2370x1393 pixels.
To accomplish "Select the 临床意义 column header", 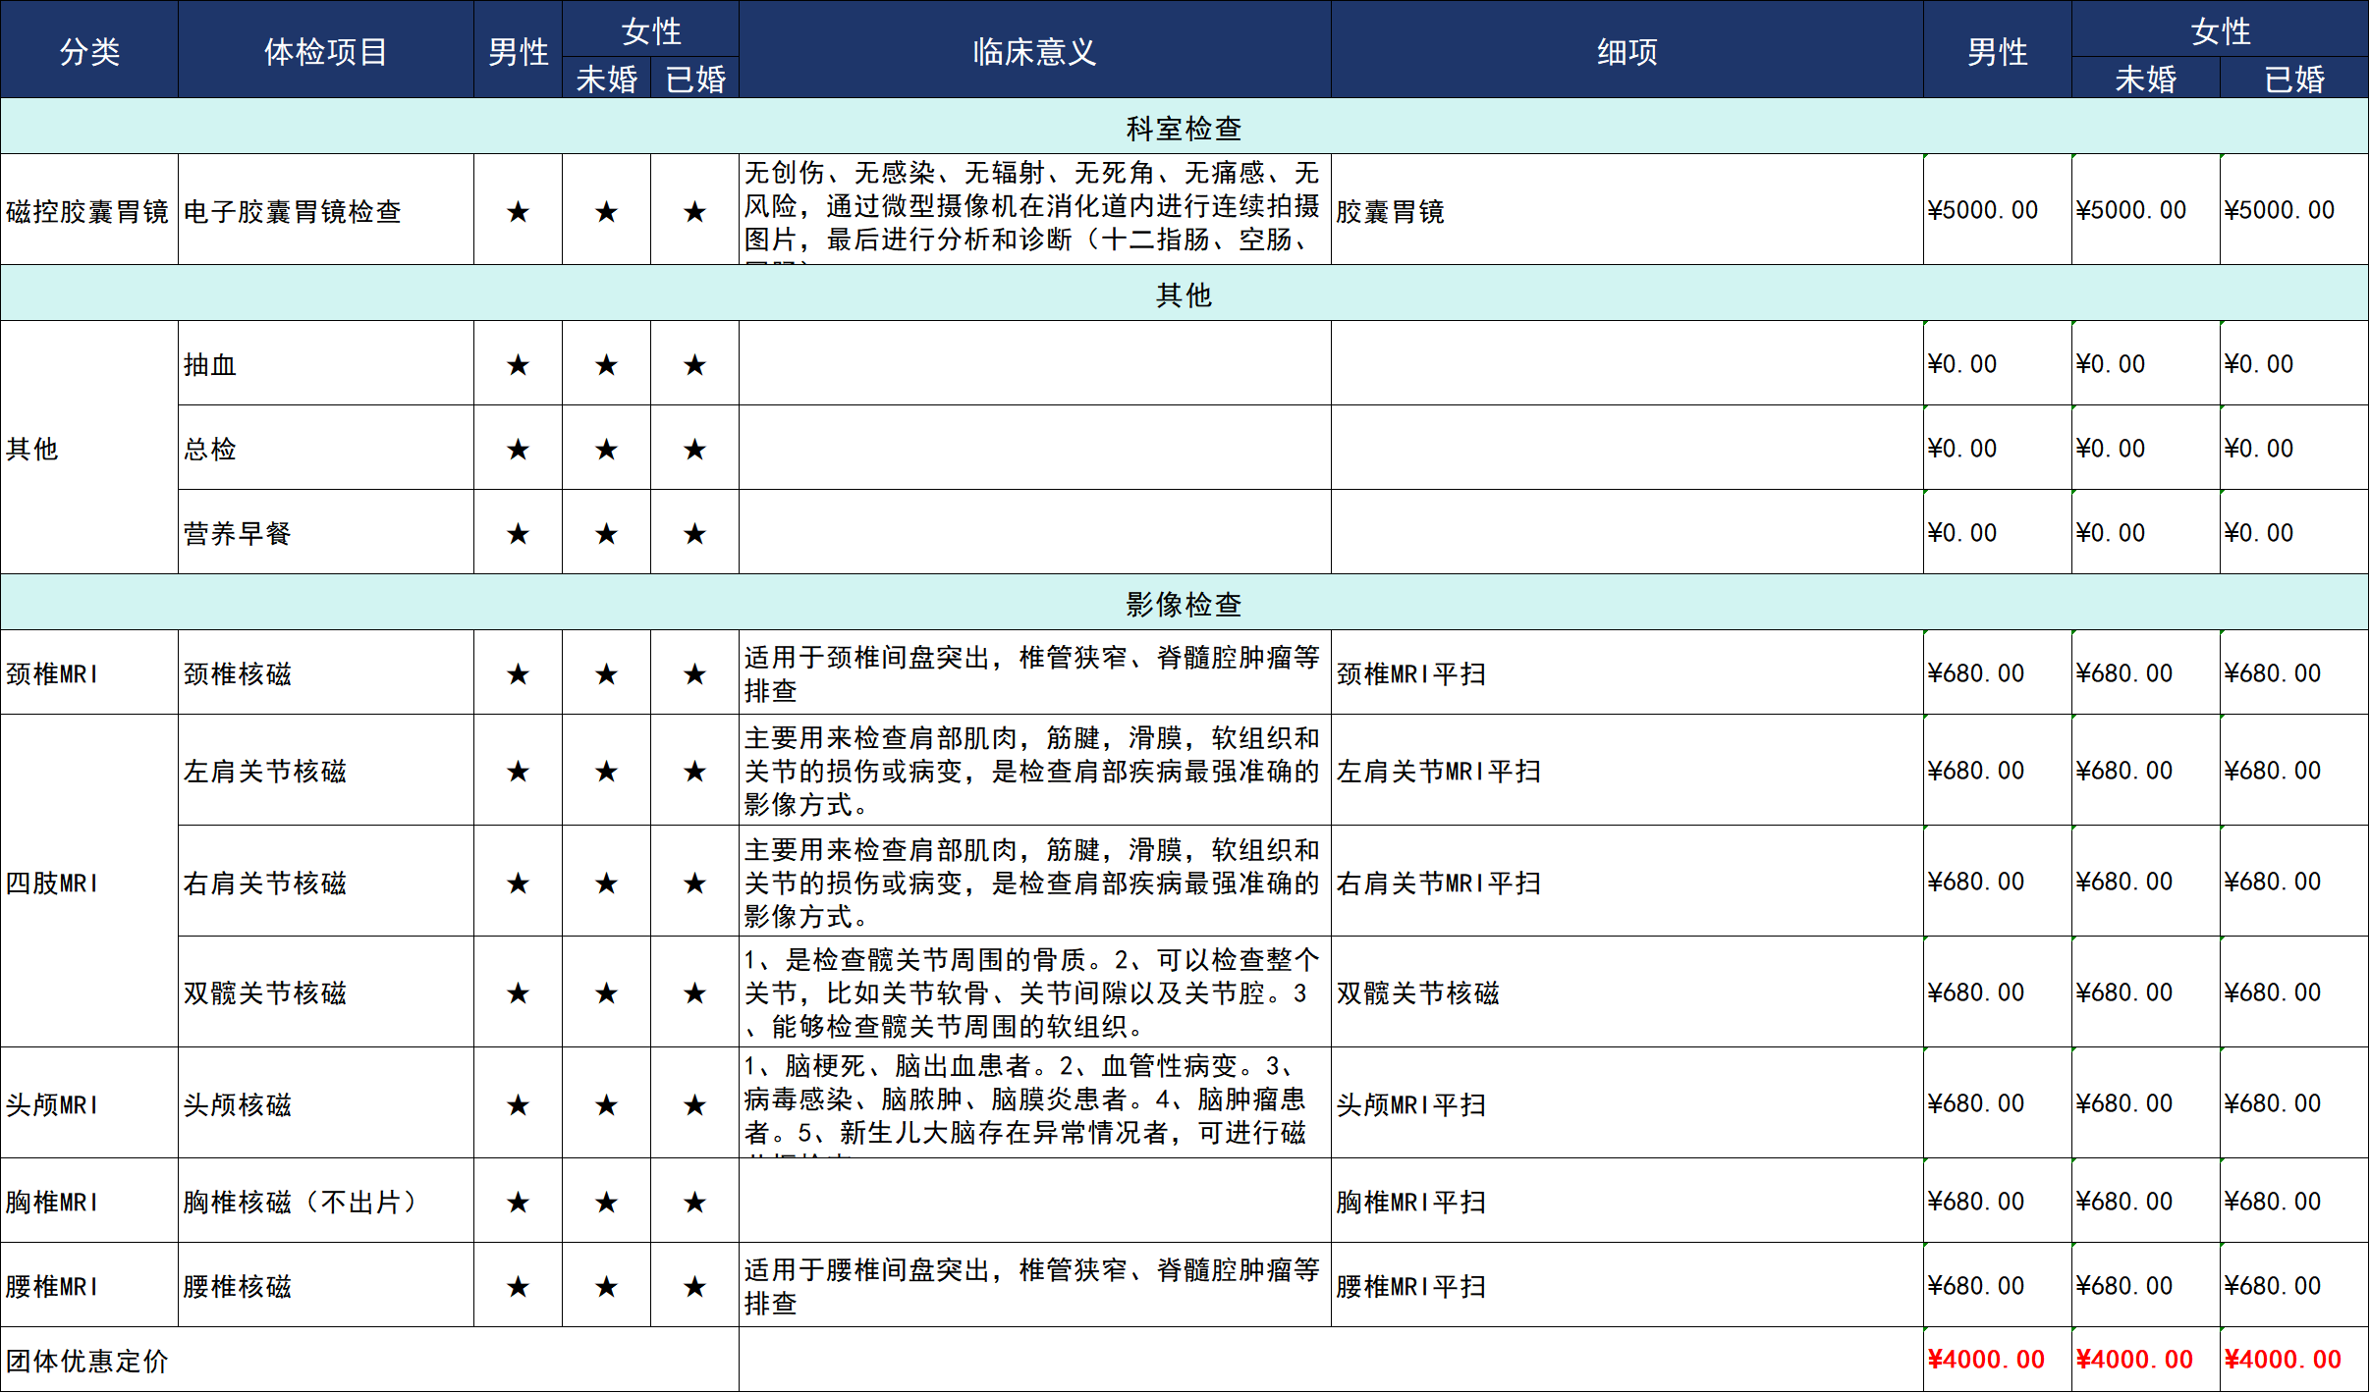I will (1034, 51).
